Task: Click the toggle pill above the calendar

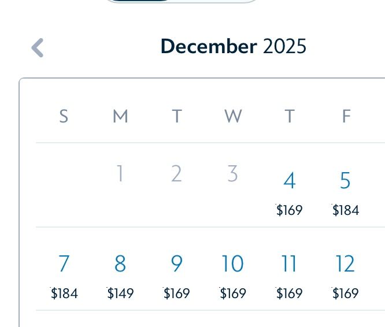Action: point(182,2)
